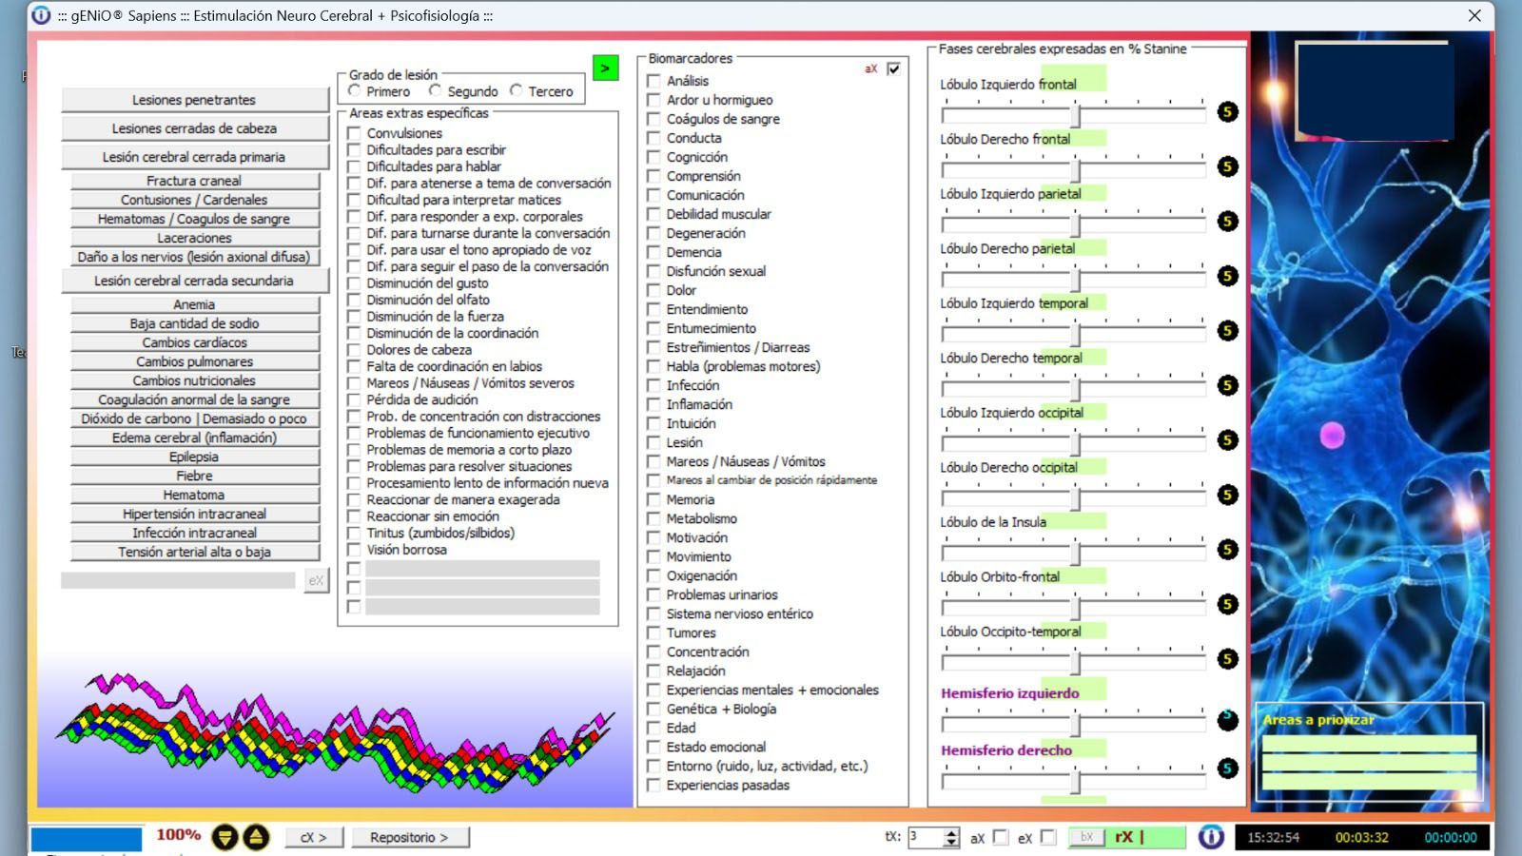This screenshot has width=1522, height=856.
Task: Tick the Visión borrosa checkbox
Action: click(x=354, y=550)
